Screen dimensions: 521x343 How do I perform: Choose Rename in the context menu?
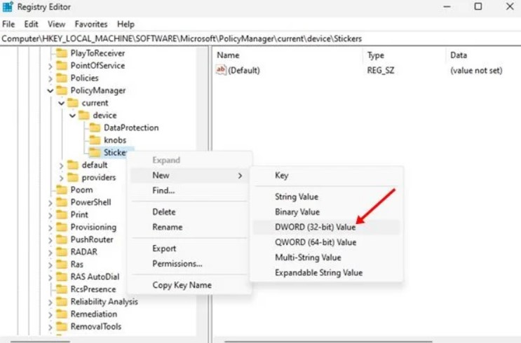pos(189,227)
